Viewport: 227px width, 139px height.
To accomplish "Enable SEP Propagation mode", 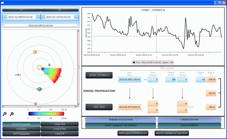I will click(x=21, y=134).
